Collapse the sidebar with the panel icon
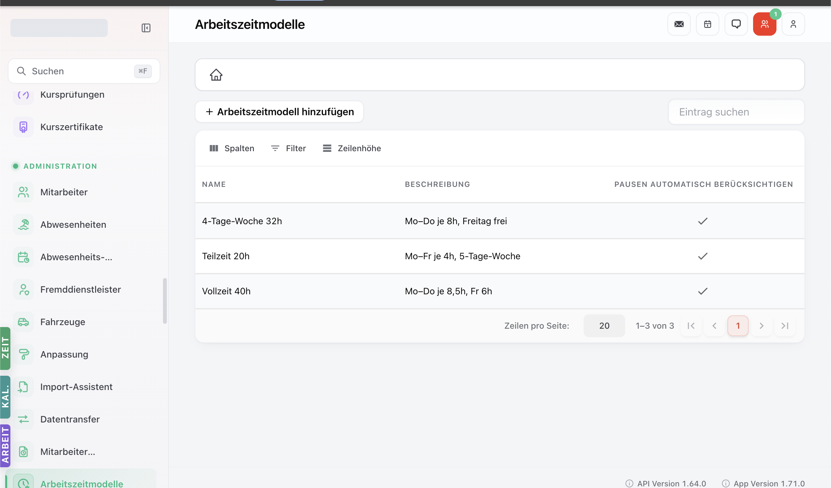 [x=146, y=28]
